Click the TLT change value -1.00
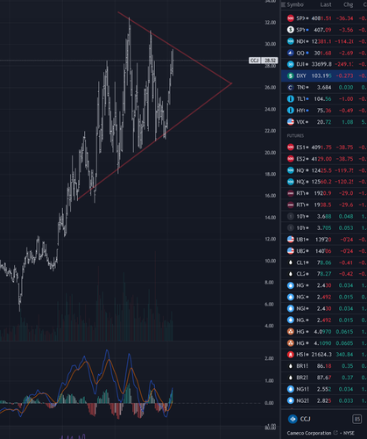Viewport: 367px width, 439px height. pos(346,99)
